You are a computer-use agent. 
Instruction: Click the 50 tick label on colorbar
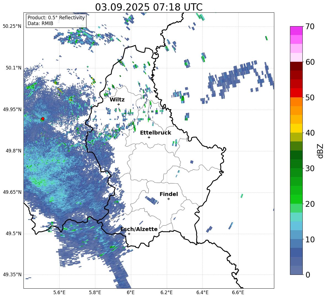310,97
